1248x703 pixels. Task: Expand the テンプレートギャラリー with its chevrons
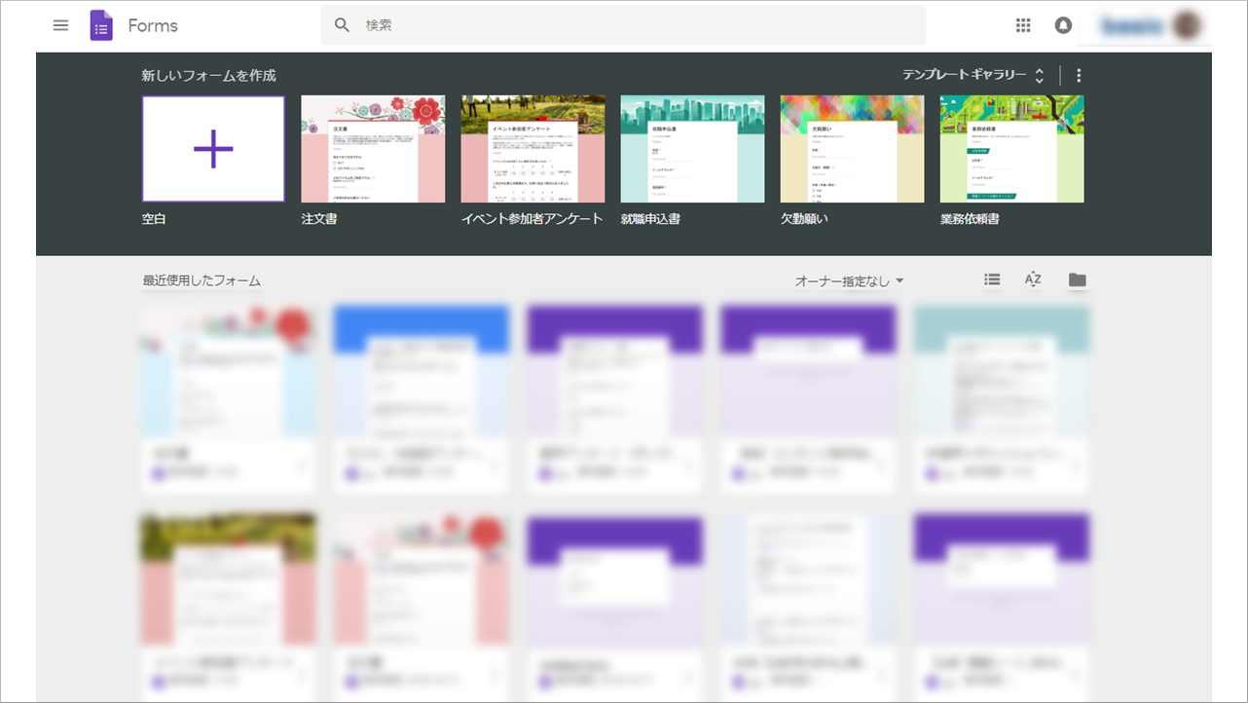pos(1039,74)
